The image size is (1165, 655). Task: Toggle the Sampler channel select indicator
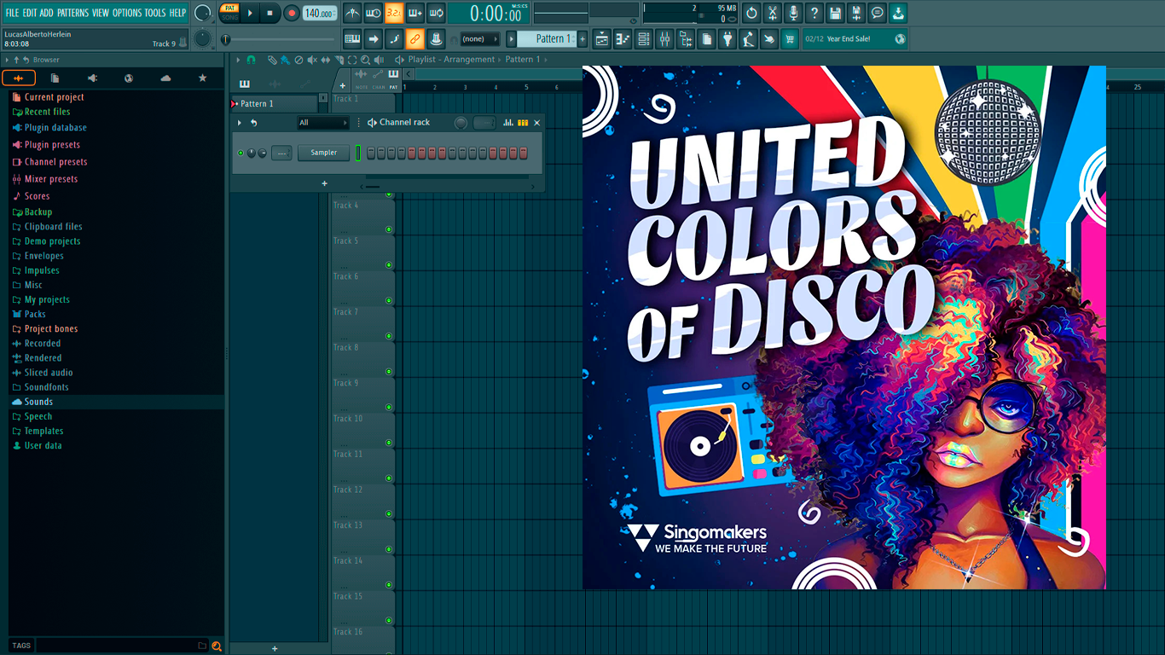coord(359,153)
